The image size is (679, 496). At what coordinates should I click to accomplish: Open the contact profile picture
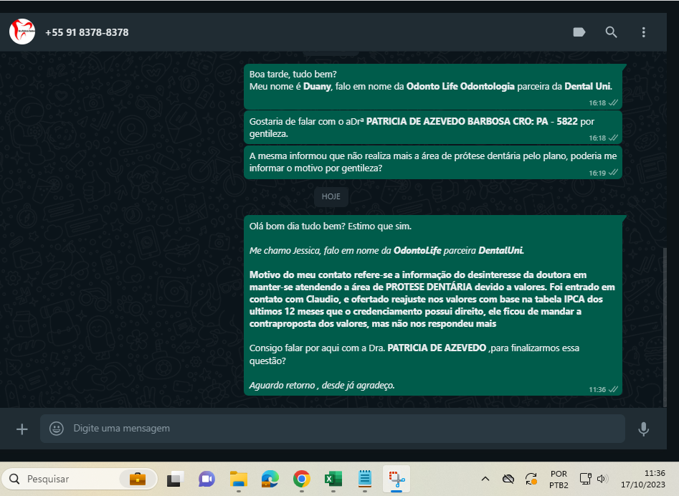pyautogui.click(x=22, y=32)
